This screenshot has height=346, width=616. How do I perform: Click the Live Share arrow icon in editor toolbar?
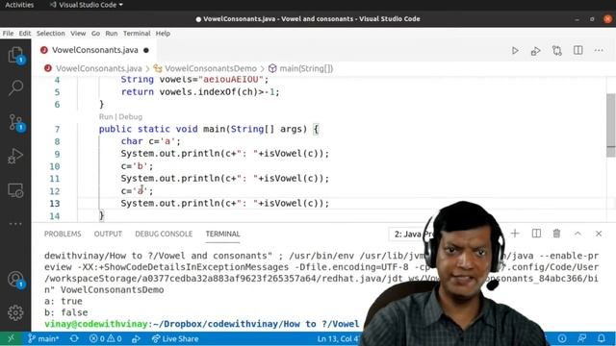point(535,51)
